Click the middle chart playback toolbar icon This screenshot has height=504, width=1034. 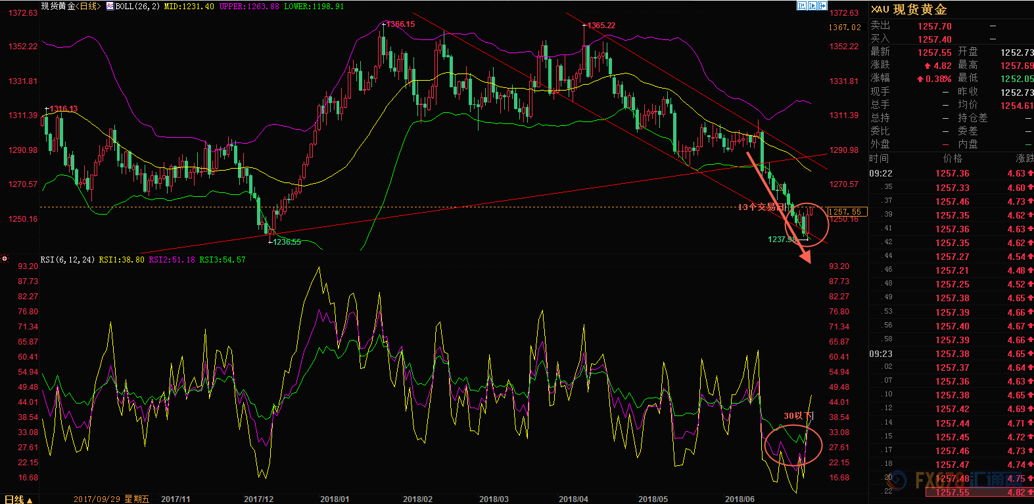812,5
